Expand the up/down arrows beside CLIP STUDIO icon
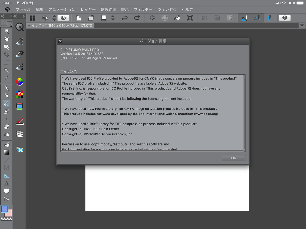Viewport: 306px width, 229px height. pos(54,18)
